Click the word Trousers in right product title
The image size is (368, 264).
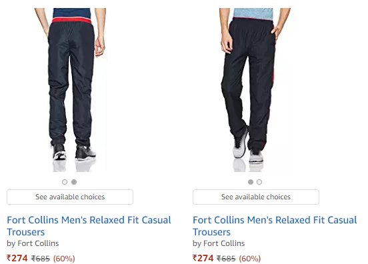(212, 232)
